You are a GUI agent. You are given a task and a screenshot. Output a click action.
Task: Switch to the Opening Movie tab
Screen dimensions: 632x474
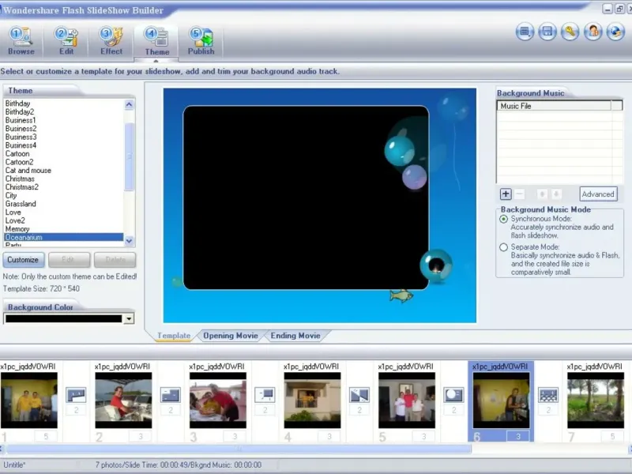click(230, 336)
